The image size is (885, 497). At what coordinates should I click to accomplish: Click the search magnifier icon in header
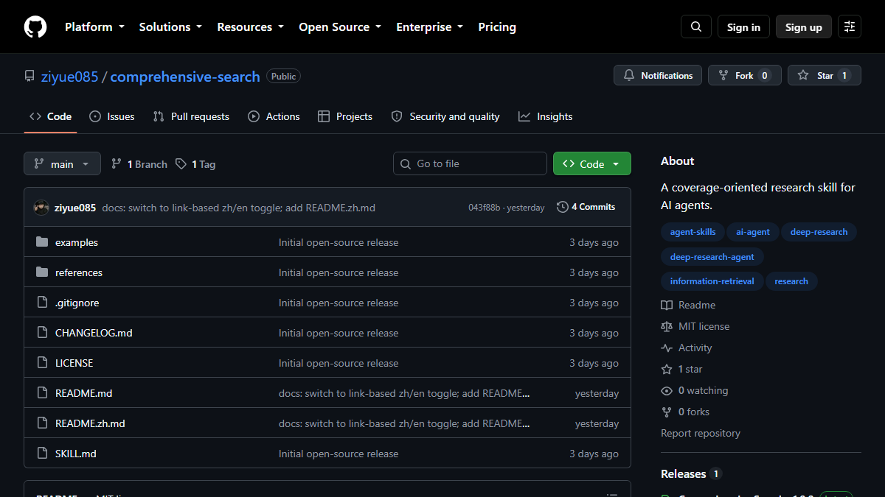(696, 27)
